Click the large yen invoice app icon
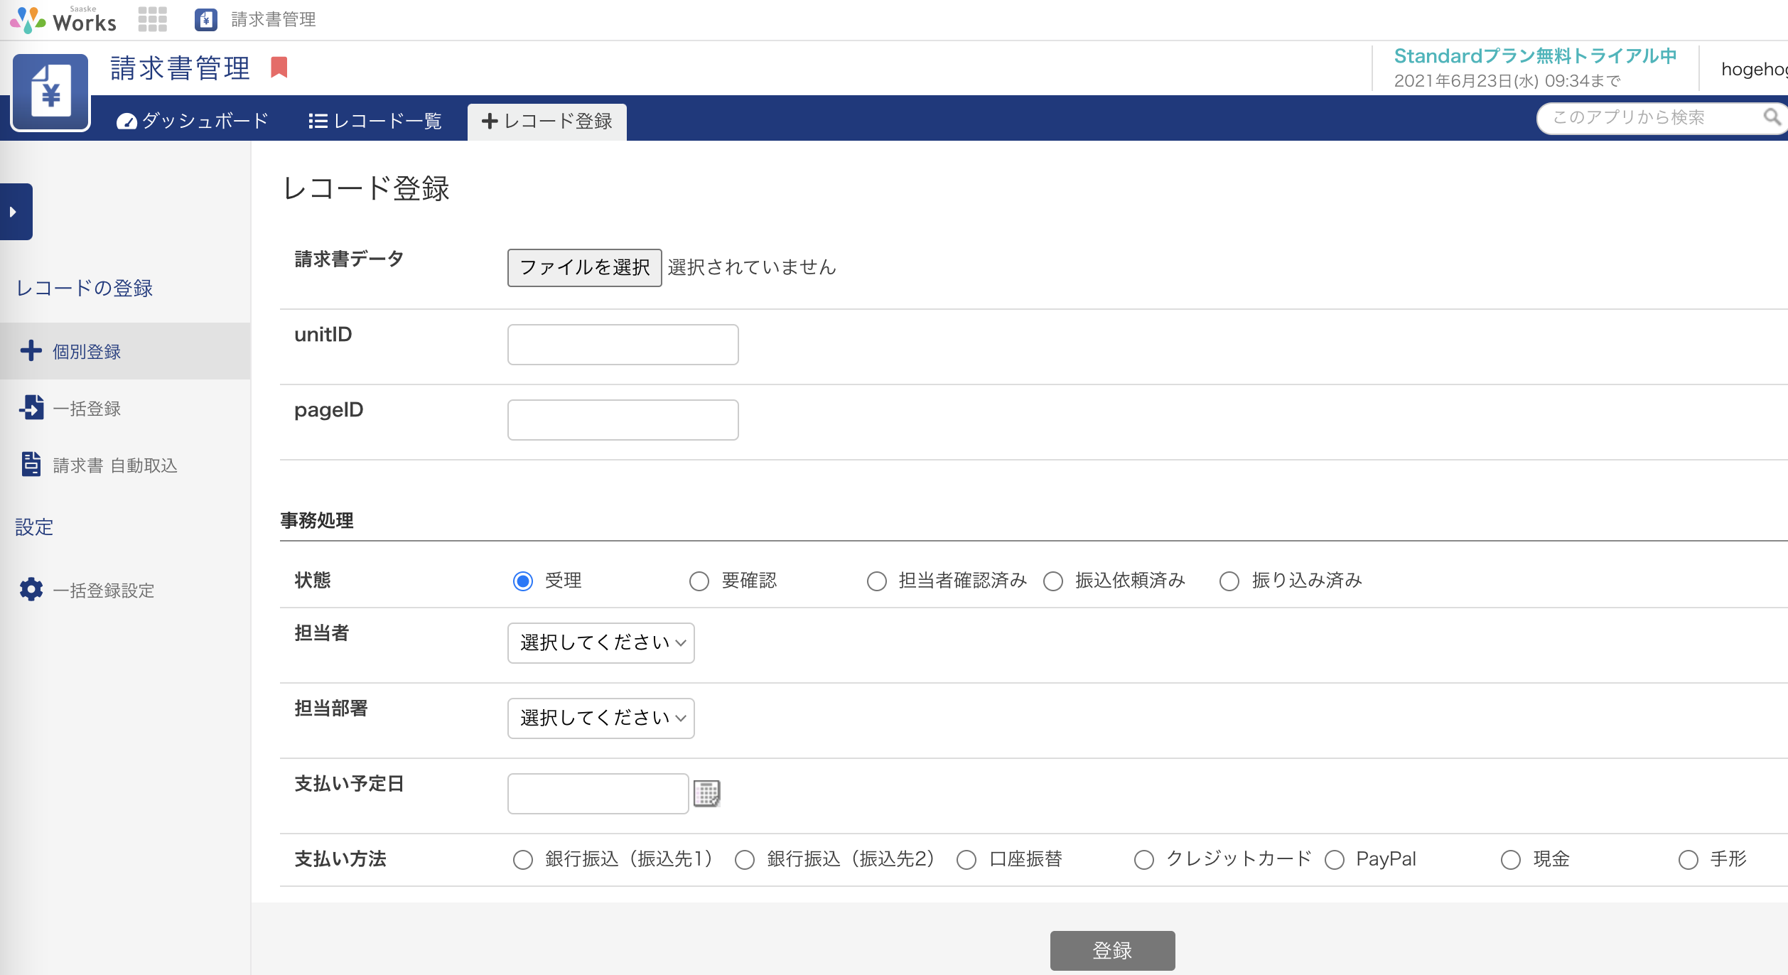The width and height of the screenshot is (1788, 975). click(x=50, y=92)
